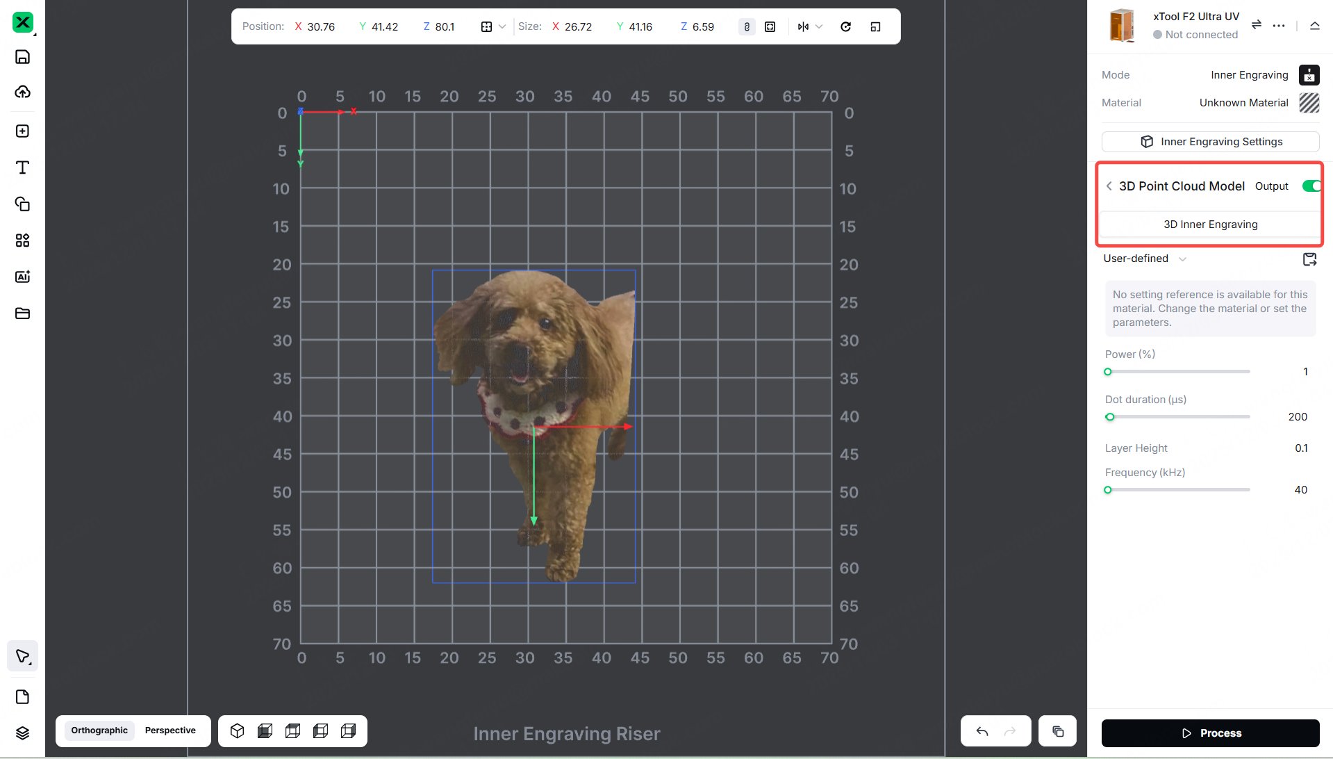
Task: Switch to Perspective view
Action: coord(170,731)
